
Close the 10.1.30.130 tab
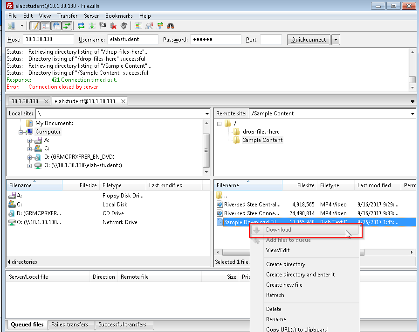pos(46,101)
